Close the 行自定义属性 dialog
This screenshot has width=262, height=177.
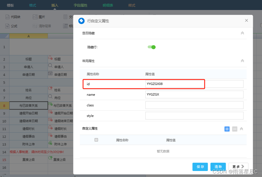pyautogui.click(x=247, y=20)
